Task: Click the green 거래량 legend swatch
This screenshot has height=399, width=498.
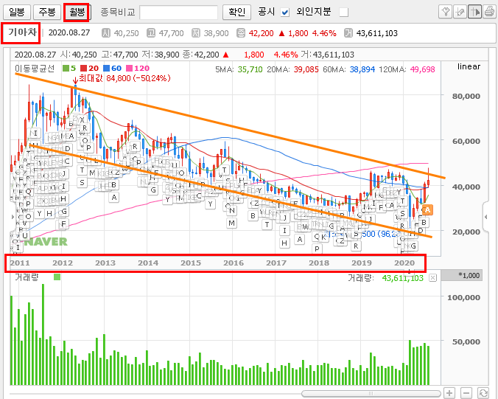Action: (57, 277)
